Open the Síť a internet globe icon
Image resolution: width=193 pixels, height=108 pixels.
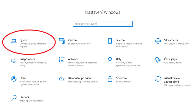[x=158, y=41]
